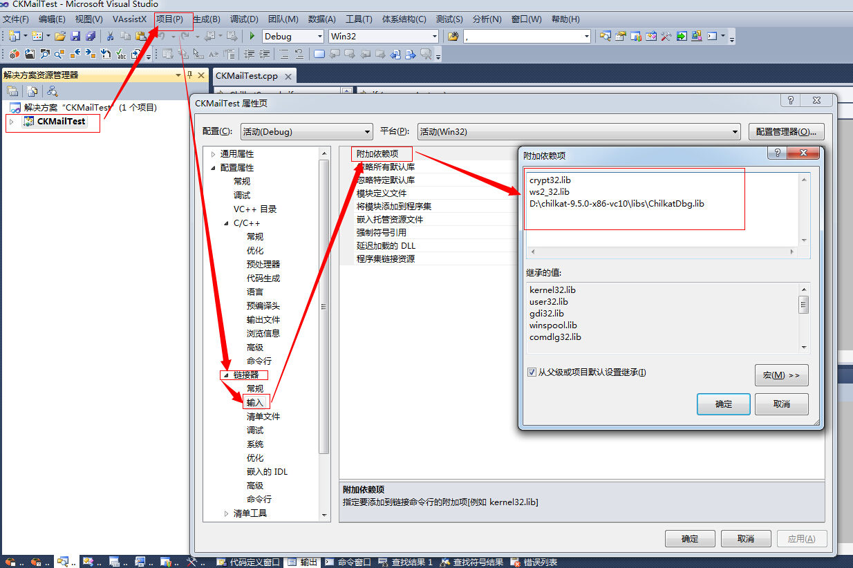
Task: Click the decrease indent toolbar icon
Action: 248,53
